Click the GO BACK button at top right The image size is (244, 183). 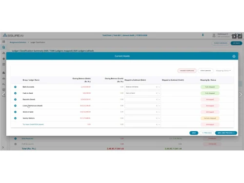click(x=236, y=43)
